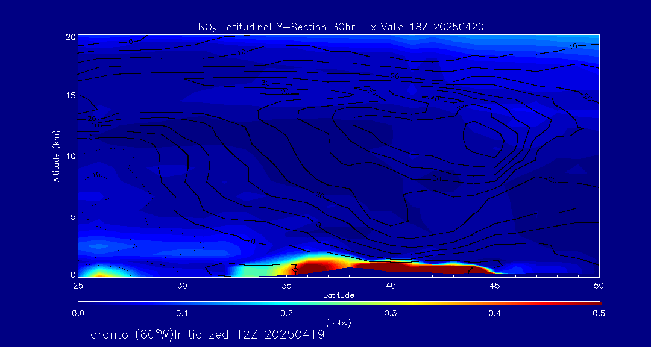Screen dimensions: 651x347
Task: Click altitude axis tick label 5
Action: click(x=73, y=217)
